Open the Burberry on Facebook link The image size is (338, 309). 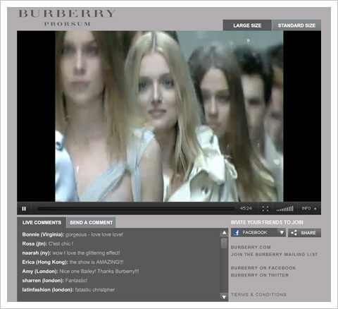coord(263,268)
